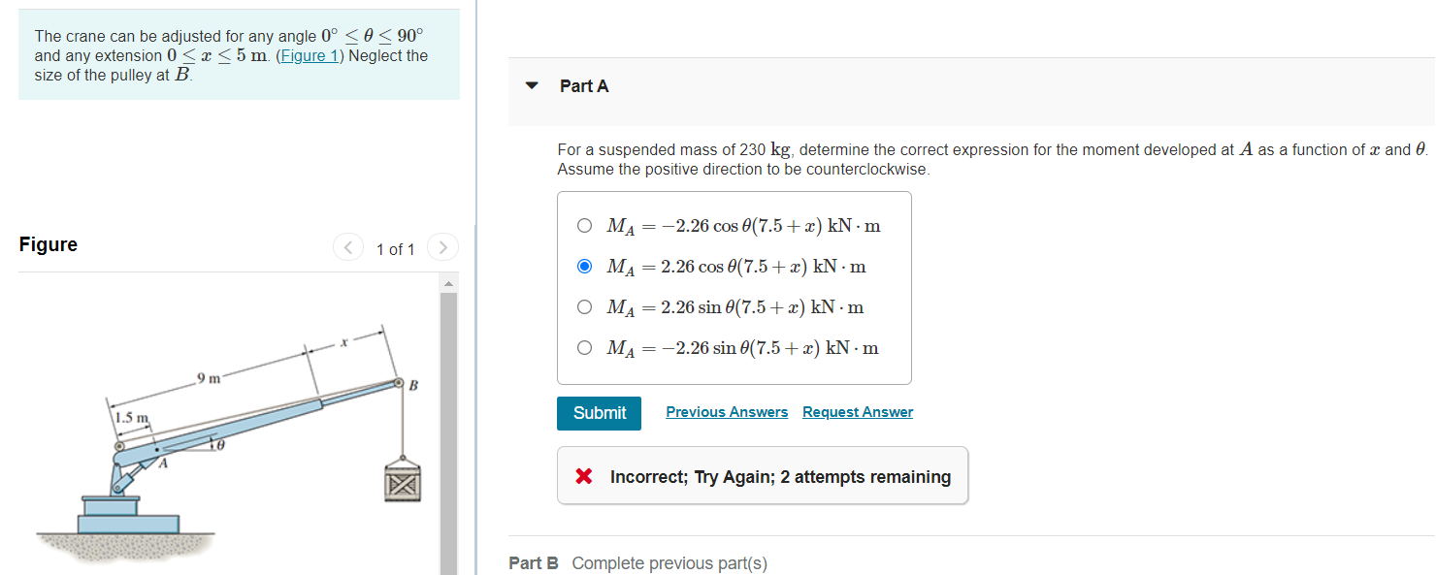Collapse Part A disclosure triangle
This screenshot has width=1436, height=575.
(531, 85)
